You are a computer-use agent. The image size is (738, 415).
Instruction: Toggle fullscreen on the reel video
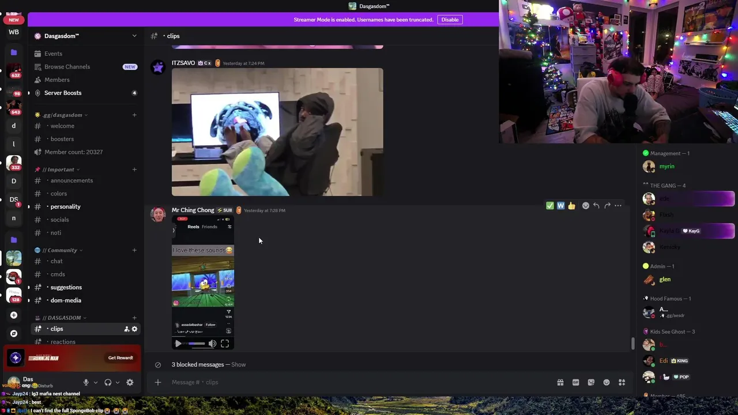tap(225, 344)
